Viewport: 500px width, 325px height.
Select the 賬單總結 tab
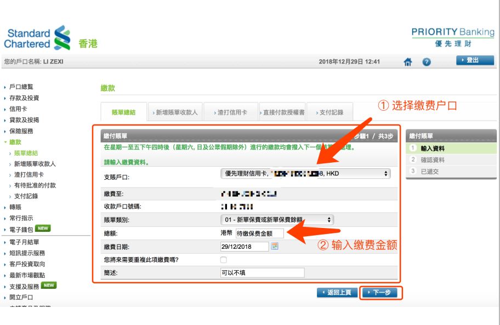click(124, 112)
